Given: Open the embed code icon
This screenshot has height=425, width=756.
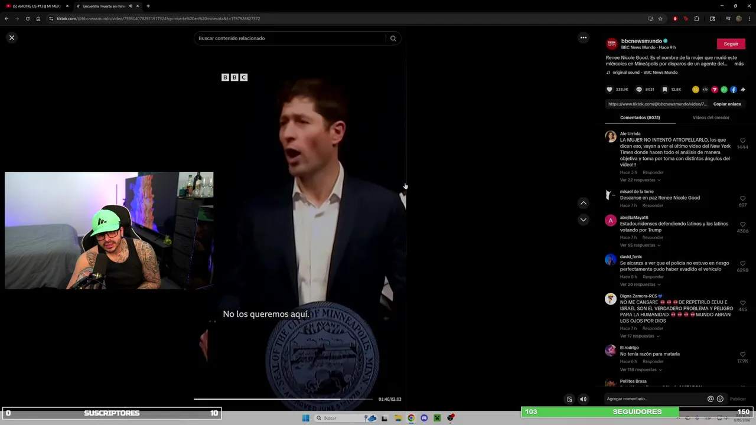Looking at the screenshot, I should pyautogui.click(x=705, y=90).
